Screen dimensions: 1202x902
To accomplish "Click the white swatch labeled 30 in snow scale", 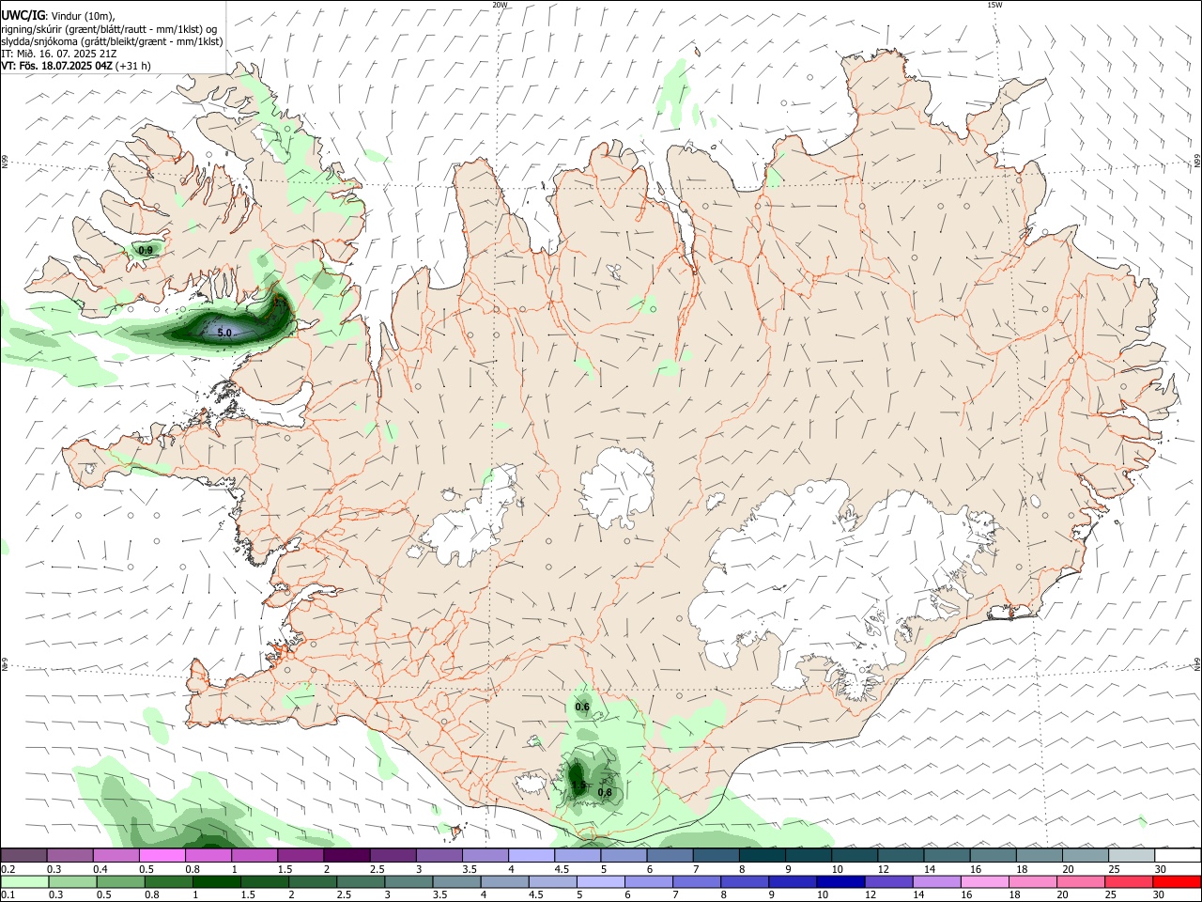I will [1177, 855].
